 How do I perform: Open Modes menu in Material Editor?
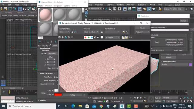41,6
